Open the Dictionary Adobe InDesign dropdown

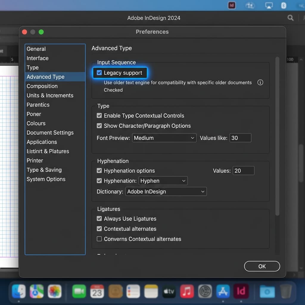pyautogui.click(x=166, y=192)
